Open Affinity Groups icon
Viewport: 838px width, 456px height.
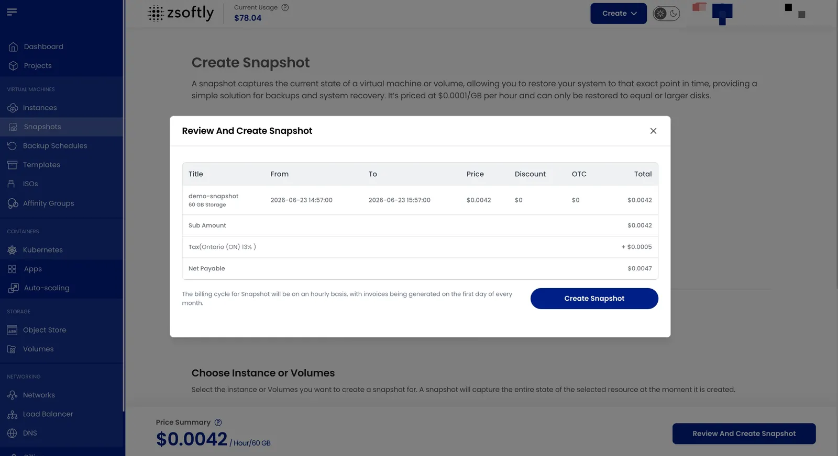(x=13, y=203)
